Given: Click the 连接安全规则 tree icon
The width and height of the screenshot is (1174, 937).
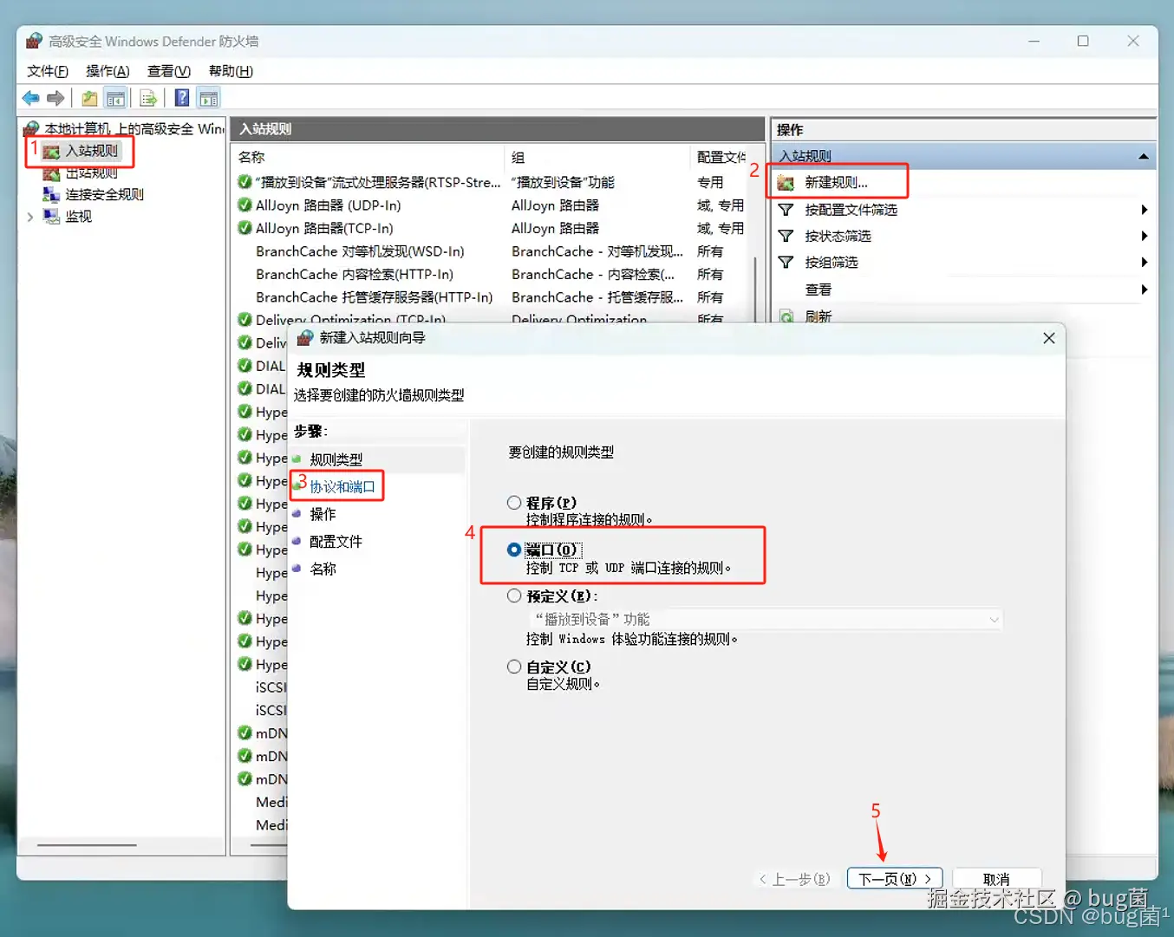Looking at the screenshot, I should 51,194.
